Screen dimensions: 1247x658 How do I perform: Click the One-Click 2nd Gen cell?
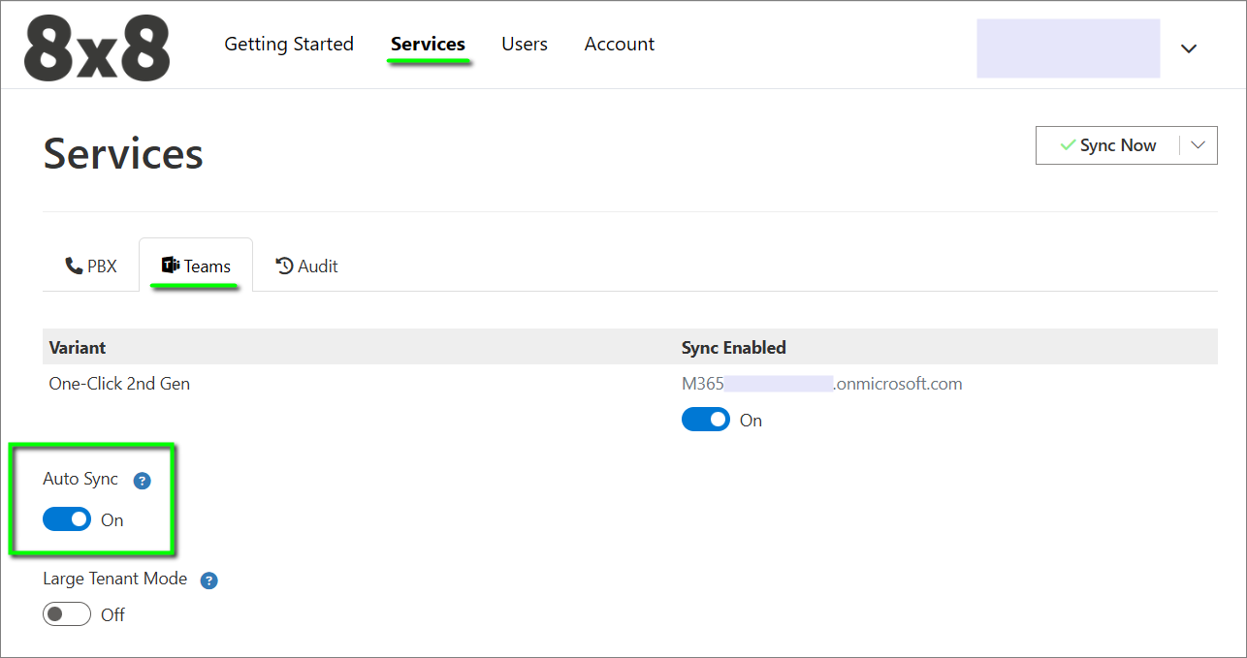point(119,384)
